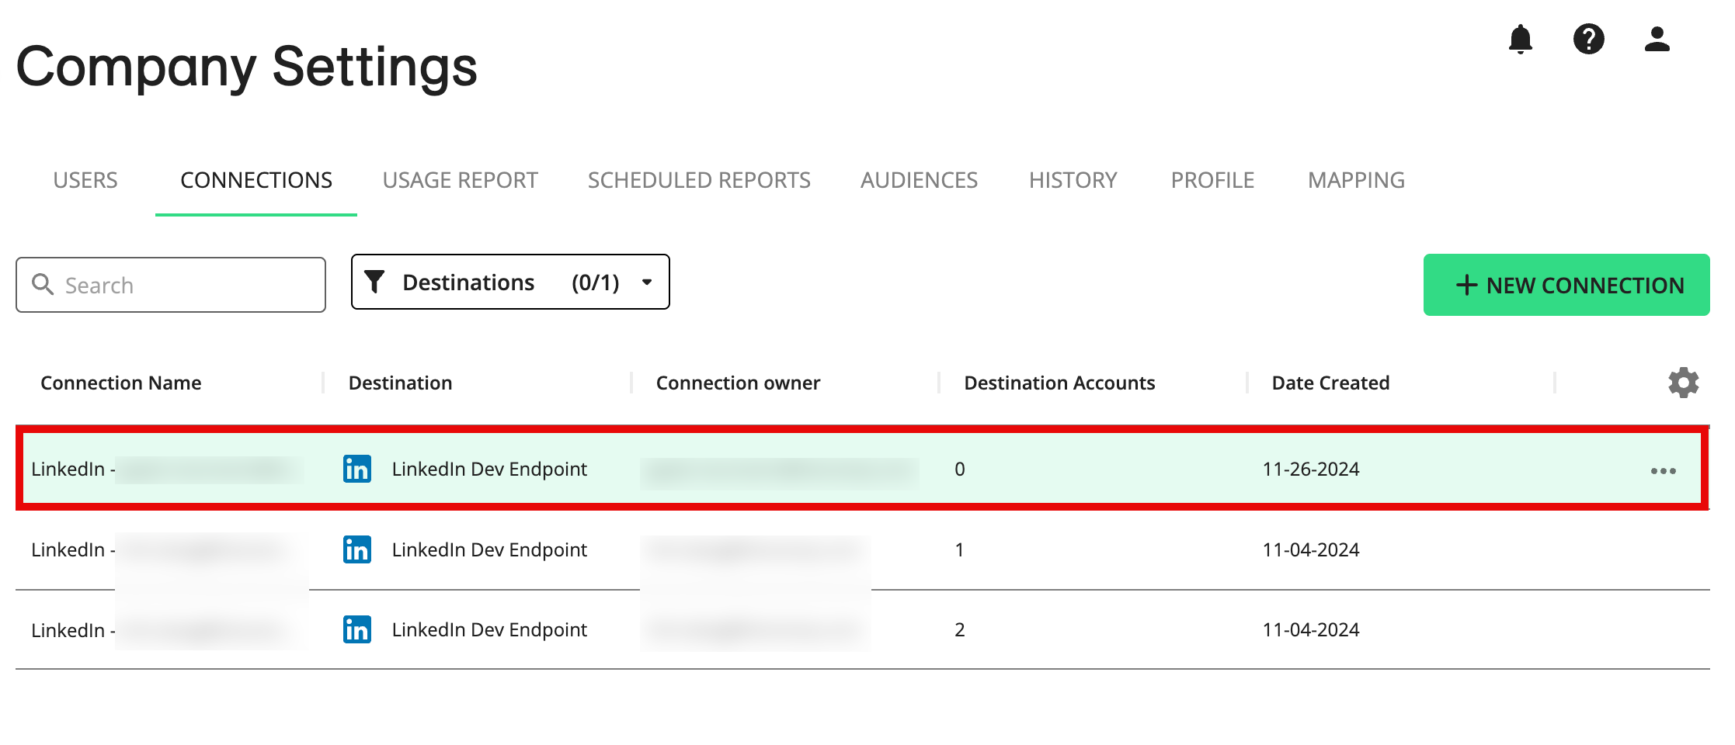
Task: Select LinkedIn Dev Endpoint in row with 1 account
Action: click(x=489, y=549)
